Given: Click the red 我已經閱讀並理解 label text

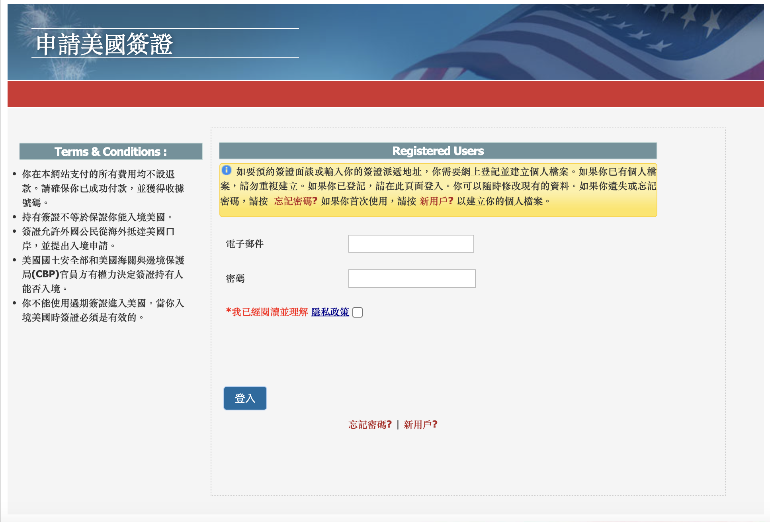Looking at the screenshot, I should [x=270, y=312].
